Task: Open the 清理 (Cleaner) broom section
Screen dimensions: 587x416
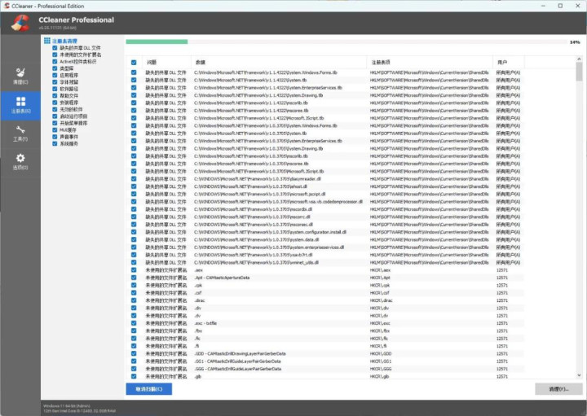Action: (x=20, y=73)
